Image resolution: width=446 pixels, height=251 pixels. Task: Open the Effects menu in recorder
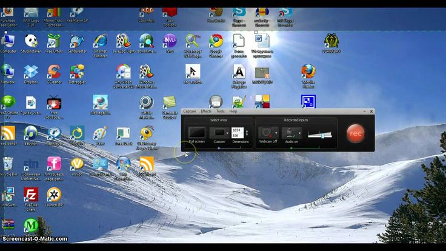pyautogui.click(x=206, y=112)
